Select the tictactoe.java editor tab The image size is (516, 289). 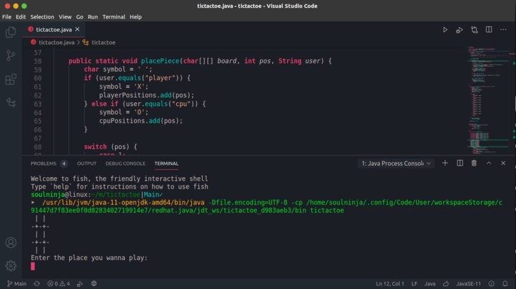click(x=54, y=29)
